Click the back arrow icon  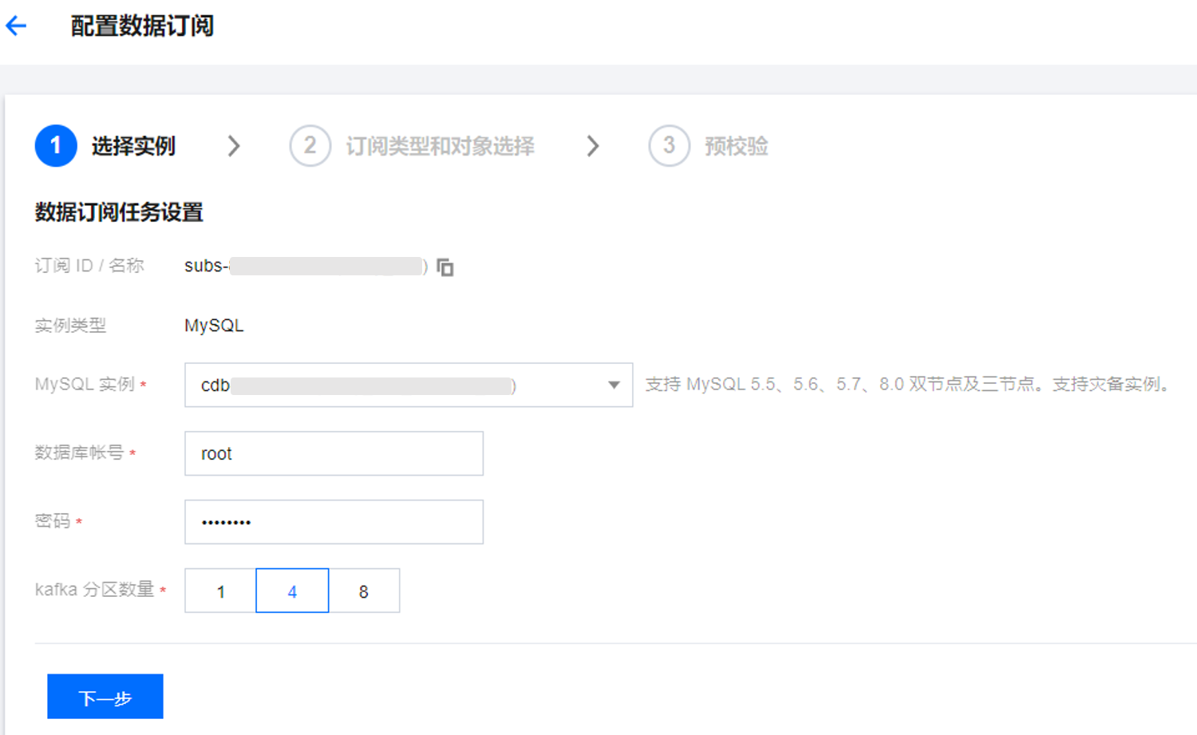coord(17,26)
